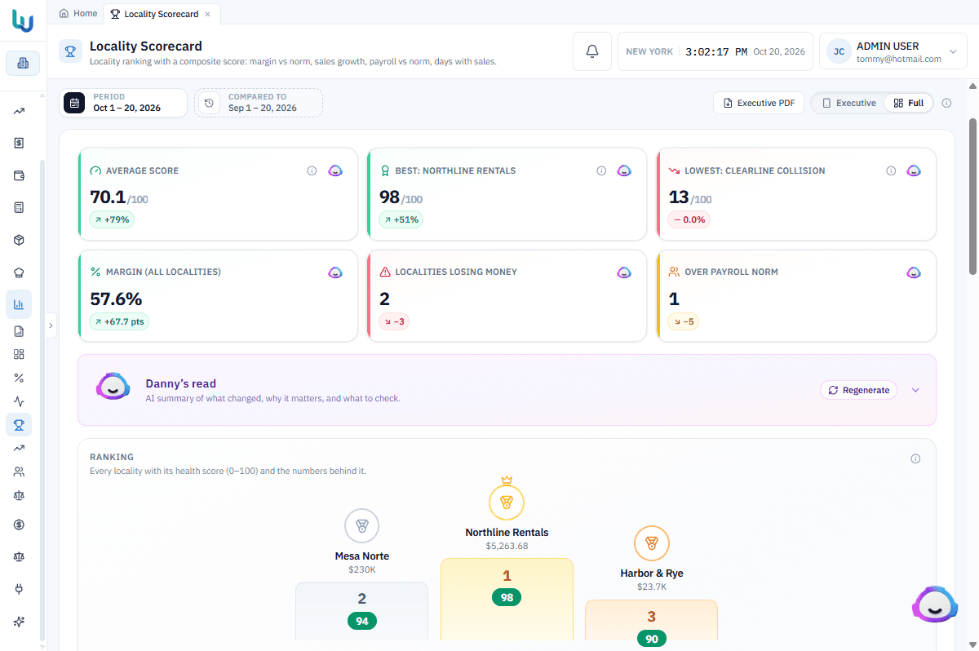Viewport: 979px width, 651px height.
Task: Click the −5 over payroll norm badge
Action: tap(683, 321)
